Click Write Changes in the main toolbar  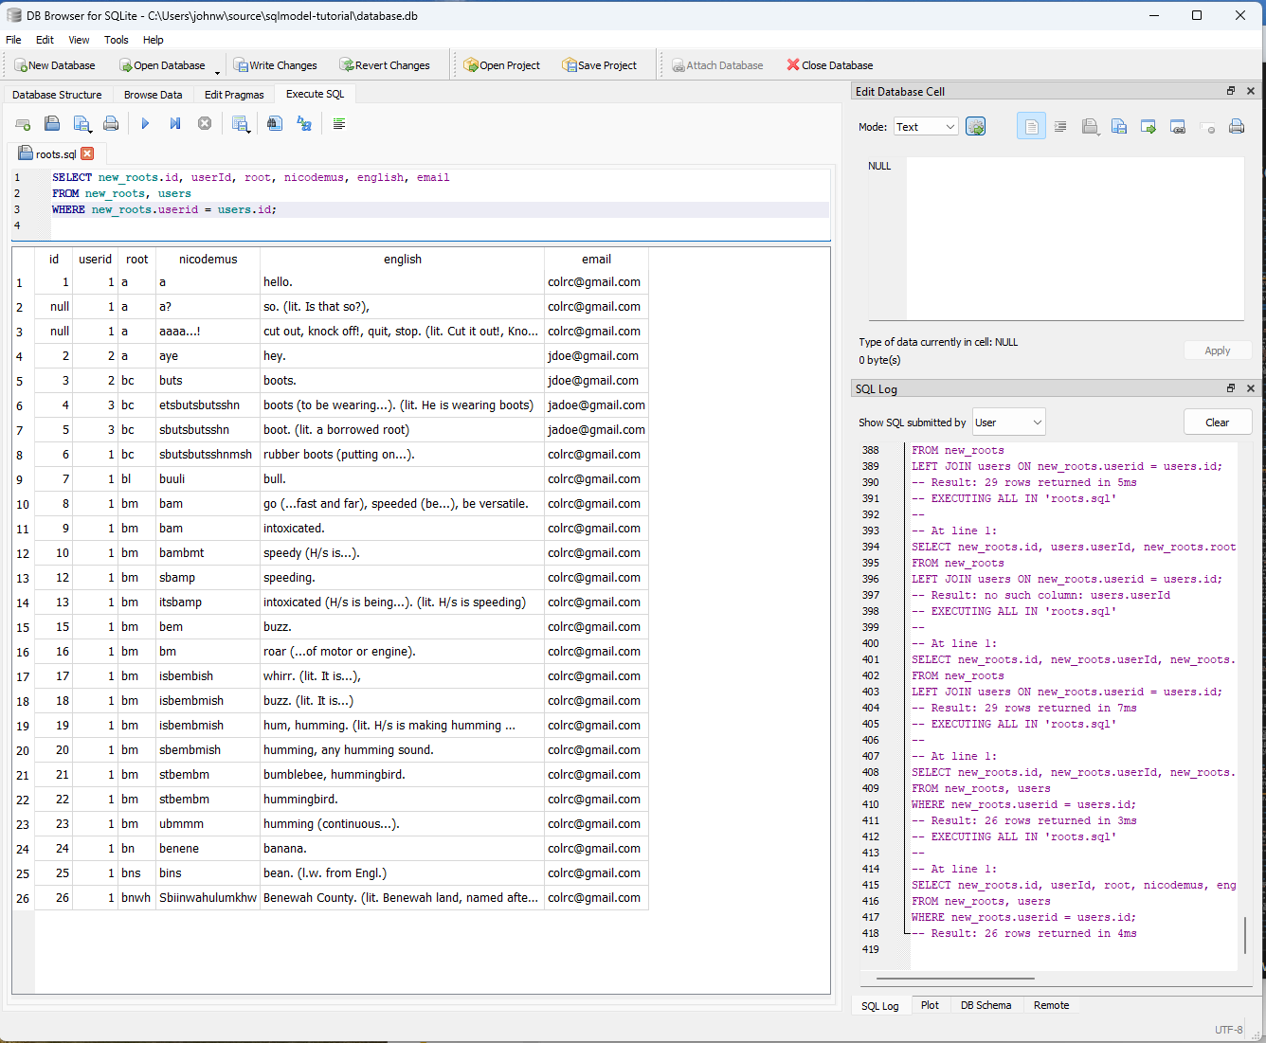coord(276,65)
